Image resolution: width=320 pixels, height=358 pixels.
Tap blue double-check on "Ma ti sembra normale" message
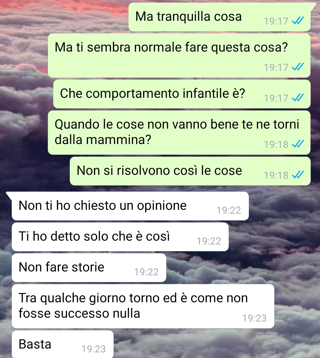click(x=297, y=67)
